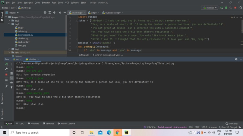Viewport: 243px width, 136px height.
Task: Pin the chatbot run tab
Action: pyautogui.click(x=6, y=86)
